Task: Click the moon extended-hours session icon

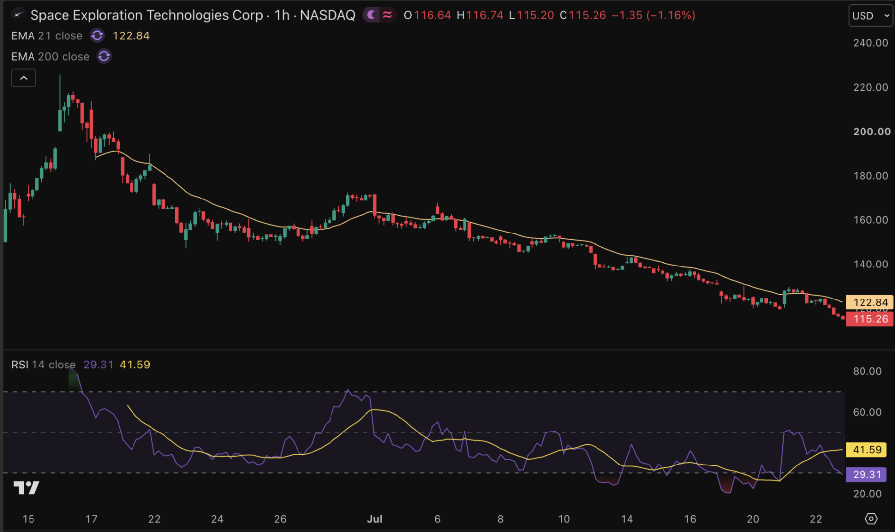Action: click(372, 15)
